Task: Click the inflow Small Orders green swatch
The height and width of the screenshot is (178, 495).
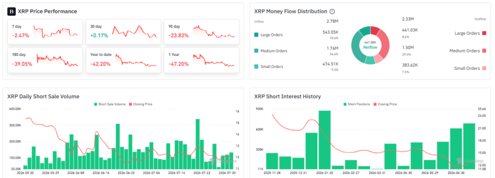Action: (x=256, y=67)
